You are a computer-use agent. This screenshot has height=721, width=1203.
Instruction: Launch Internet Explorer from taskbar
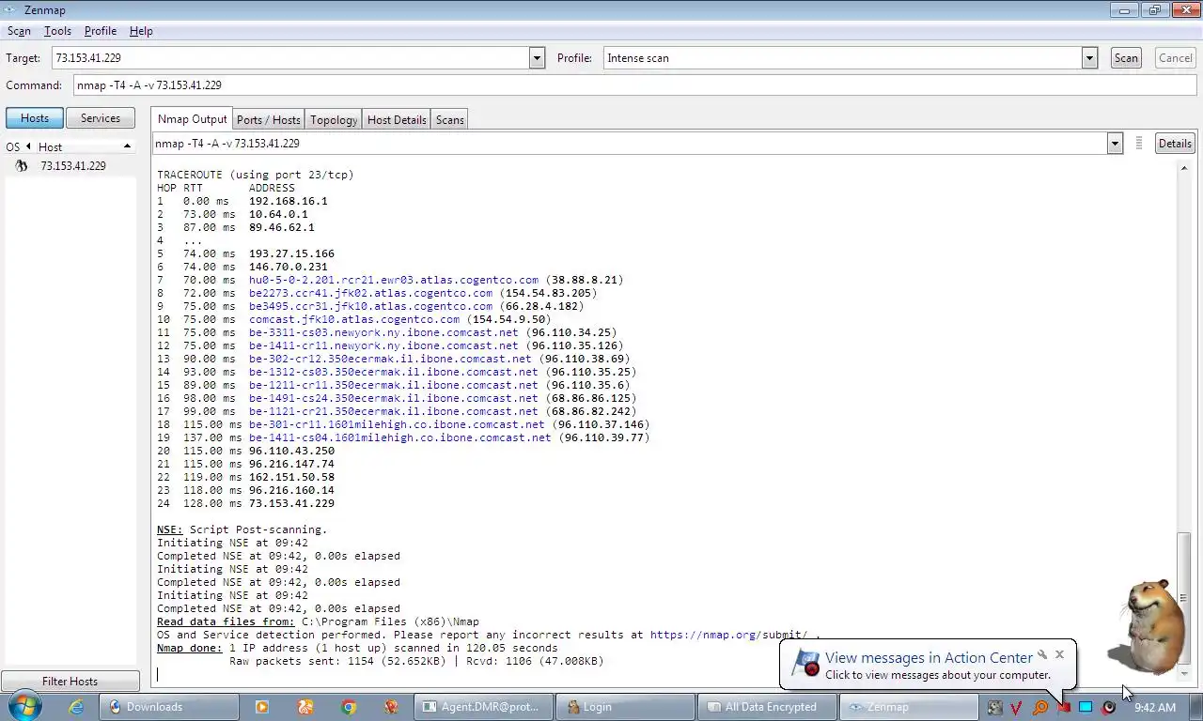(x=75, y=707)
